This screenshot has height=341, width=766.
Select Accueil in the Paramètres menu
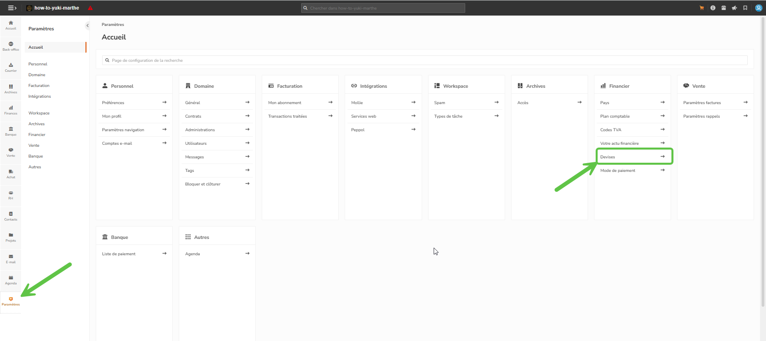[55, 47]
